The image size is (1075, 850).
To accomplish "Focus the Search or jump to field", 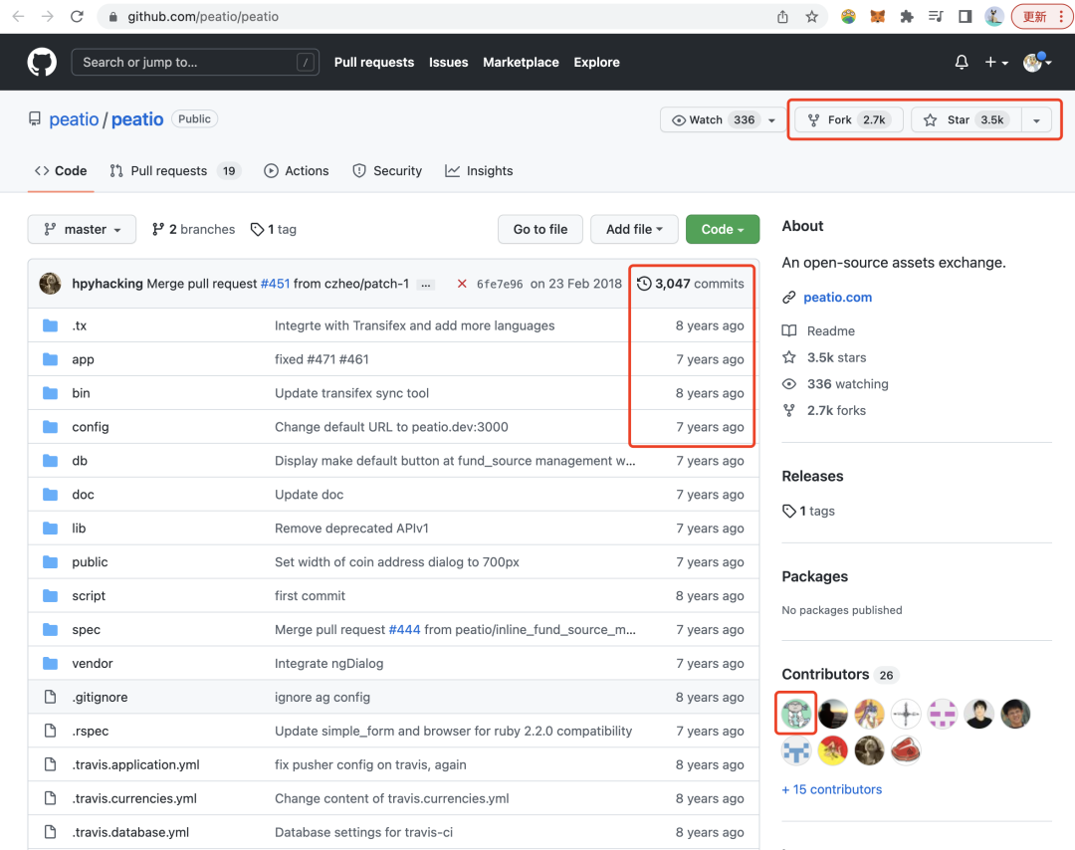I will 195,63.
